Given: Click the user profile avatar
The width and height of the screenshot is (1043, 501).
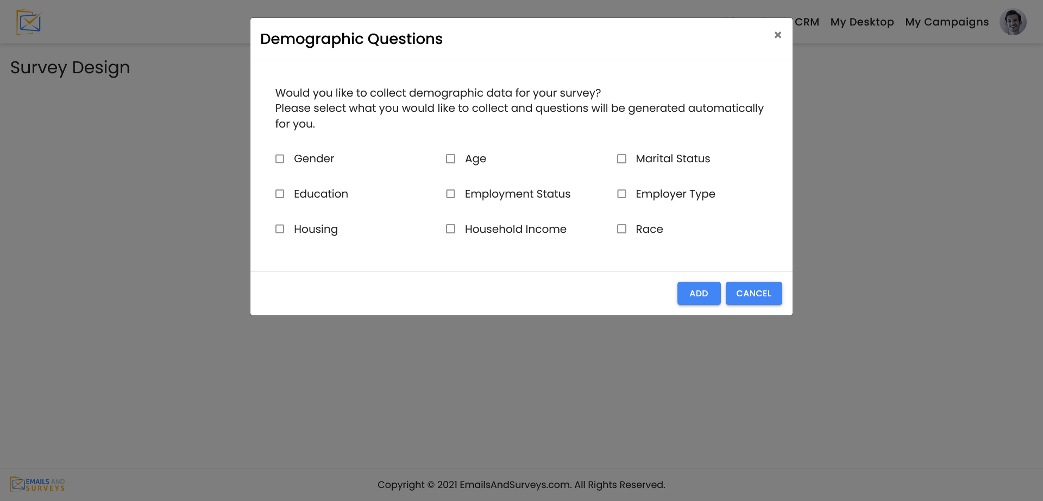Looking at the screenshot, I should click(1013, 22).
